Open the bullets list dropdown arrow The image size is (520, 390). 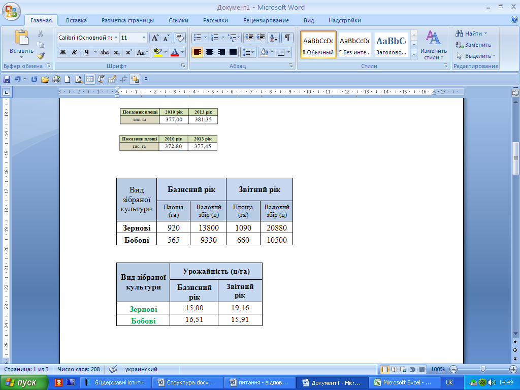click(205, 38)
